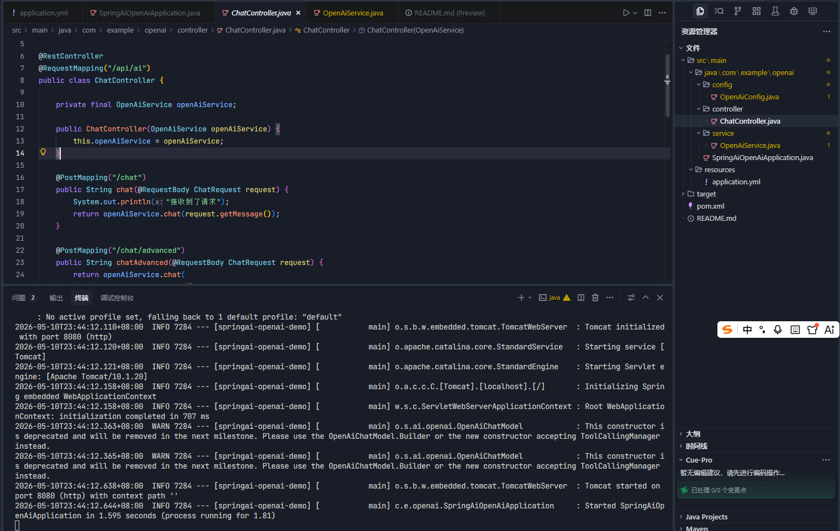Screen dimensions: 840x531
Task: Click breadcrumb ChatController class segment
Action: coord(326,30)
